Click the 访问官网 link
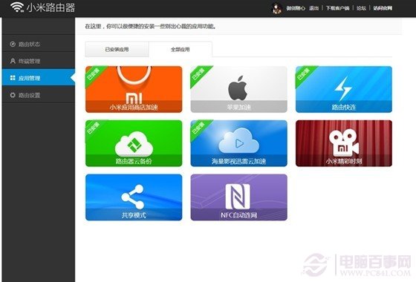This screenshot has width=416, height=282. (x=383, y=8)
